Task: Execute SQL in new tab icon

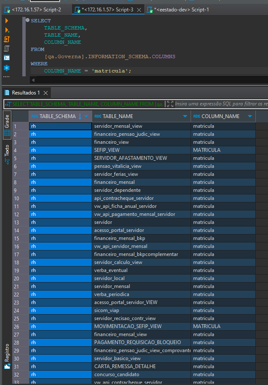Action: (x=7, y=30)
